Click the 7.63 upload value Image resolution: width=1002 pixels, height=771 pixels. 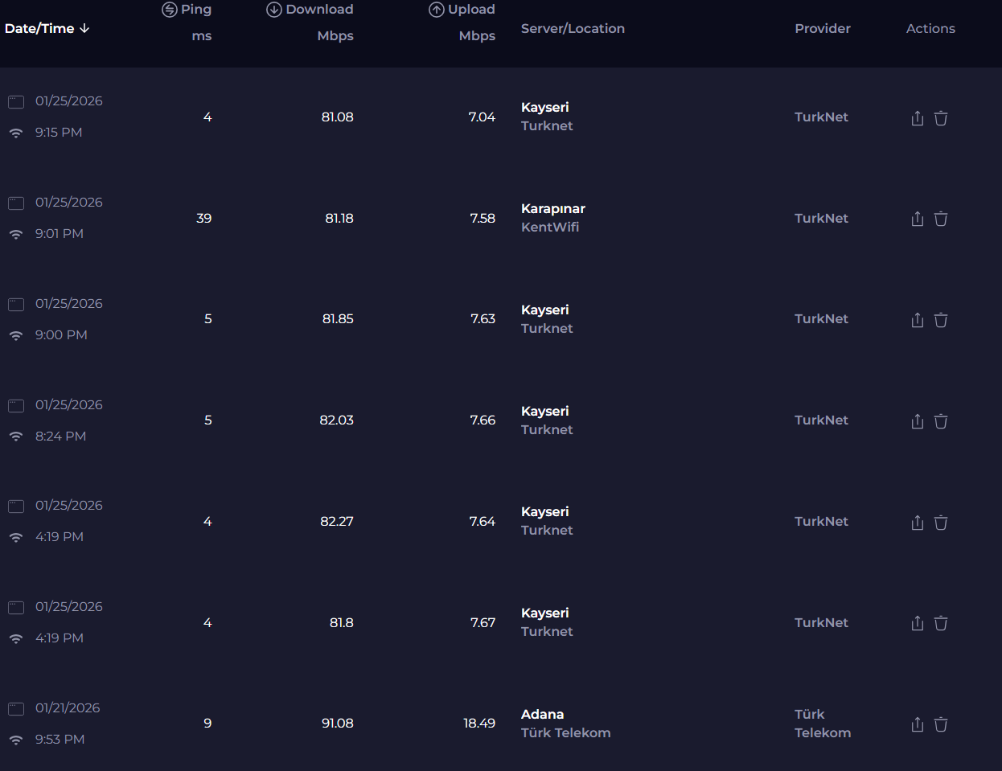(483, 318)
